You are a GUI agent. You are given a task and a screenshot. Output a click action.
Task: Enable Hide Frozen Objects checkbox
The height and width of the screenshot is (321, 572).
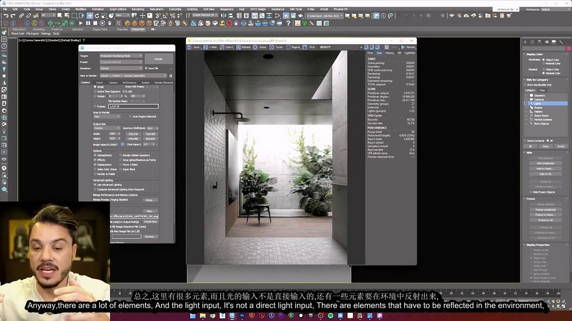[x=531, y=192]
